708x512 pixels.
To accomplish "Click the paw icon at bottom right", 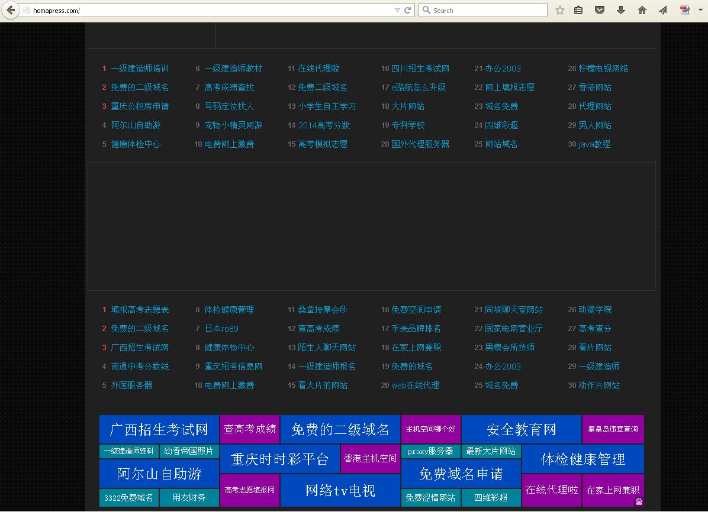I will click(639, 501).
